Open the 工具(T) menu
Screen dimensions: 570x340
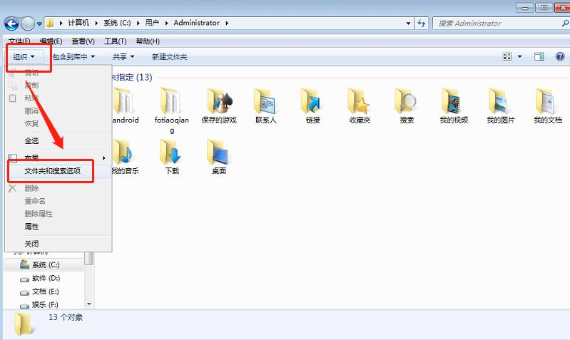[115, 41]
